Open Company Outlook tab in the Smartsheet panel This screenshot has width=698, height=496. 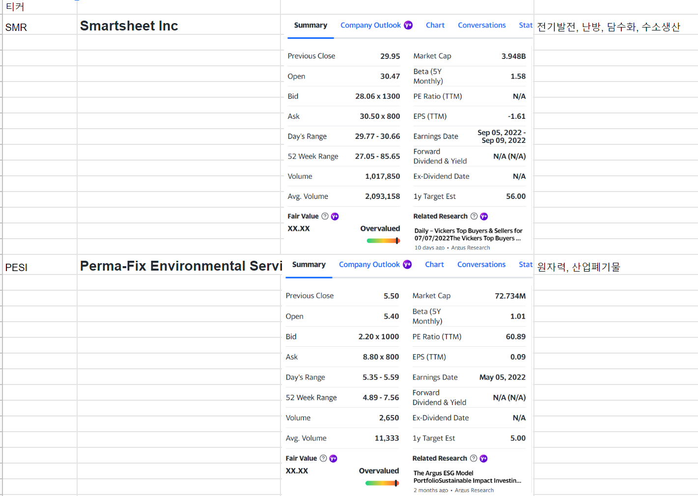pos(371,25)
